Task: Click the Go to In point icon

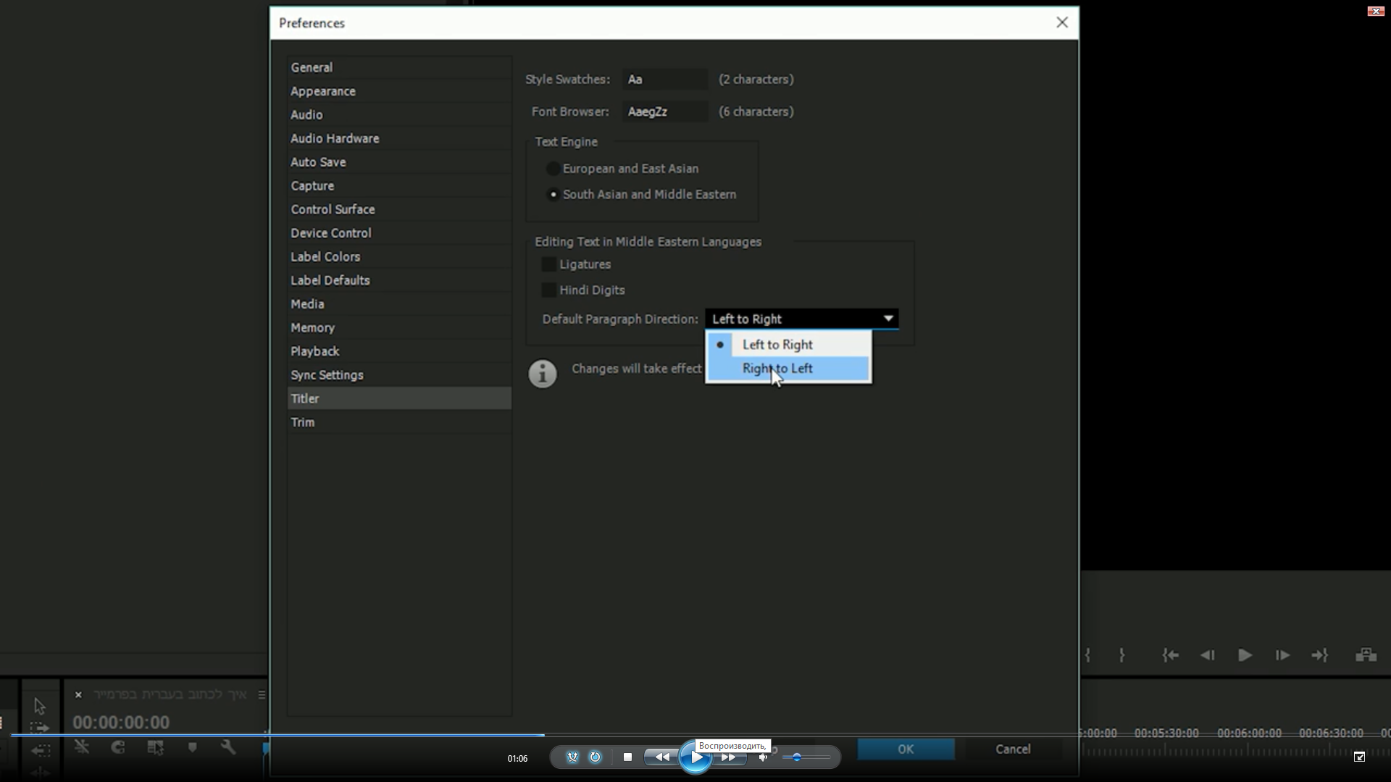Action: [1170, 655]
